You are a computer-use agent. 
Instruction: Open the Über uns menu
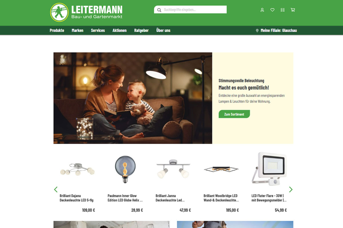pos(163,30)
